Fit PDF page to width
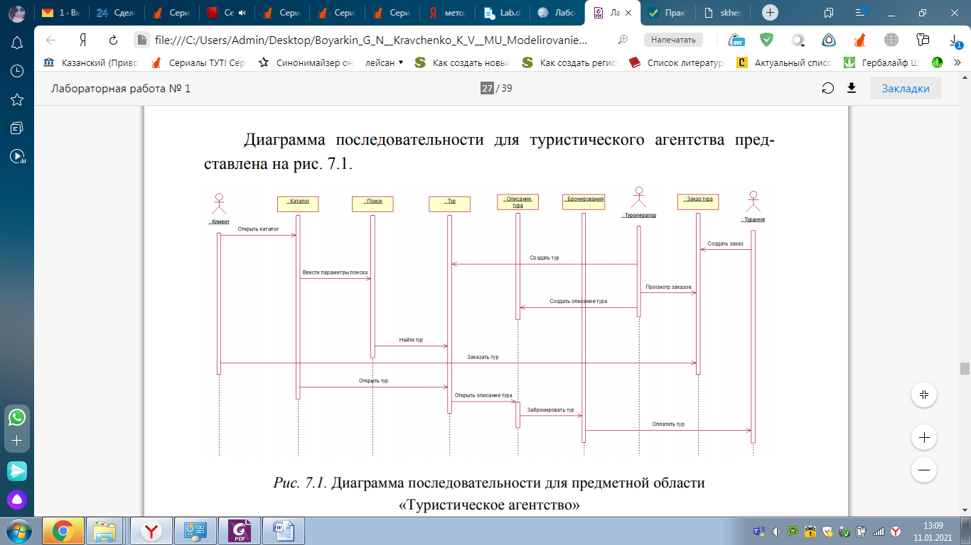The height and width of the screenshot is (545, 971). coord(924,395)
